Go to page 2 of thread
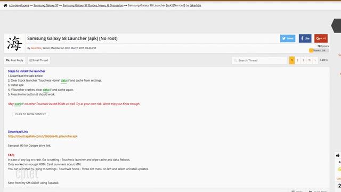The image size is (341, 192). tap(297, 60)
